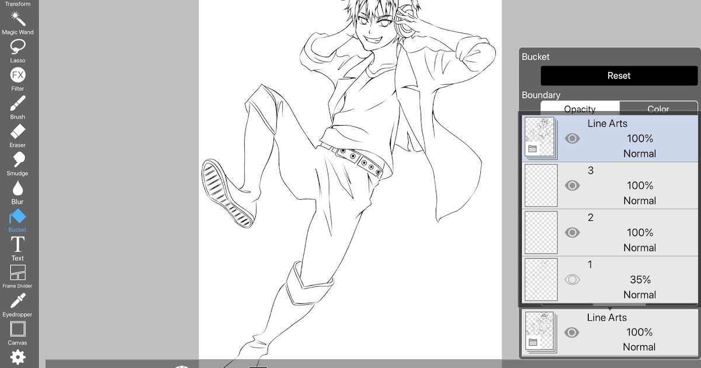Toggle visibility of layer 3

click(572, 185)
